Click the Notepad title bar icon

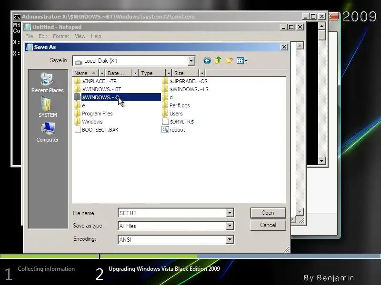[28, 27]
